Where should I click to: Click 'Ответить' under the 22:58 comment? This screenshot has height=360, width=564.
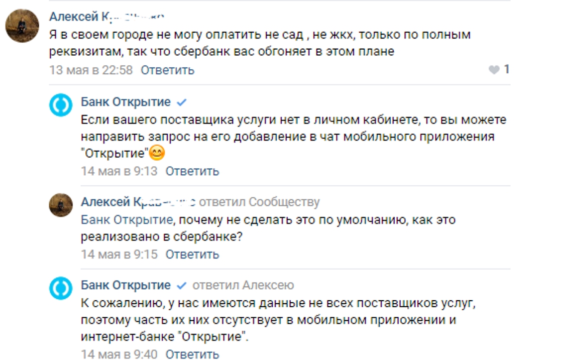coord(167,70)
